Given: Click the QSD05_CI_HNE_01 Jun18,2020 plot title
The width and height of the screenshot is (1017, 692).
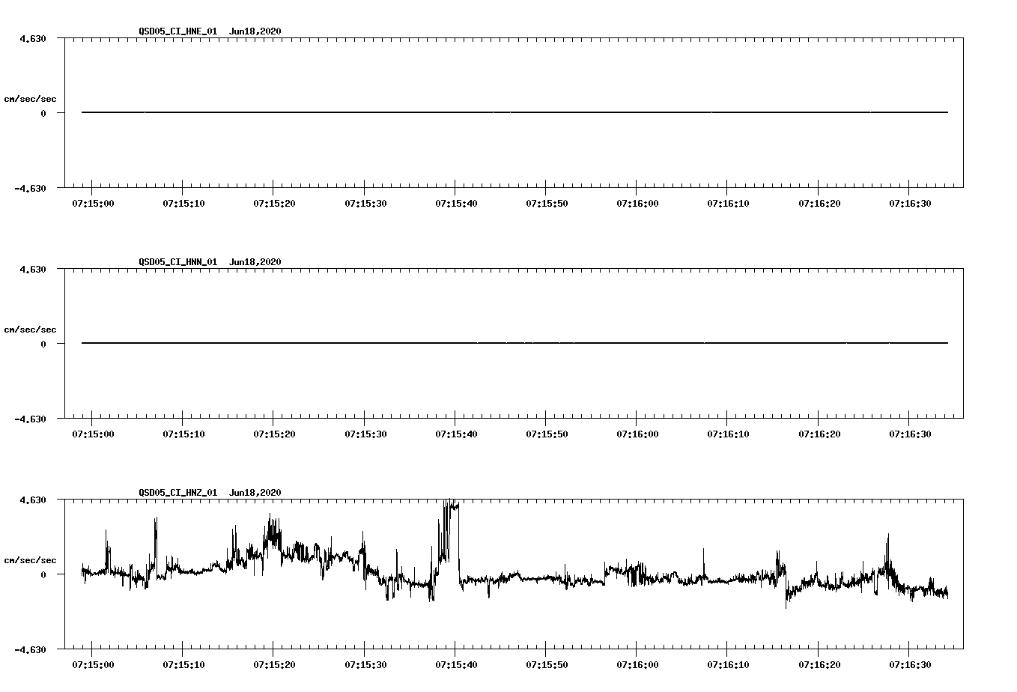Looking at the screenshot, I should click(210, 31).
